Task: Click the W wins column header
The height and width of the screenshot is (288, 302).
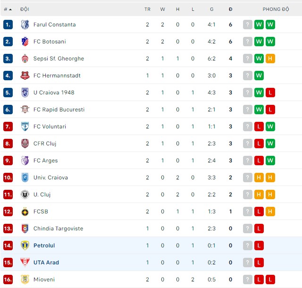Action: [x=162, y=9]
